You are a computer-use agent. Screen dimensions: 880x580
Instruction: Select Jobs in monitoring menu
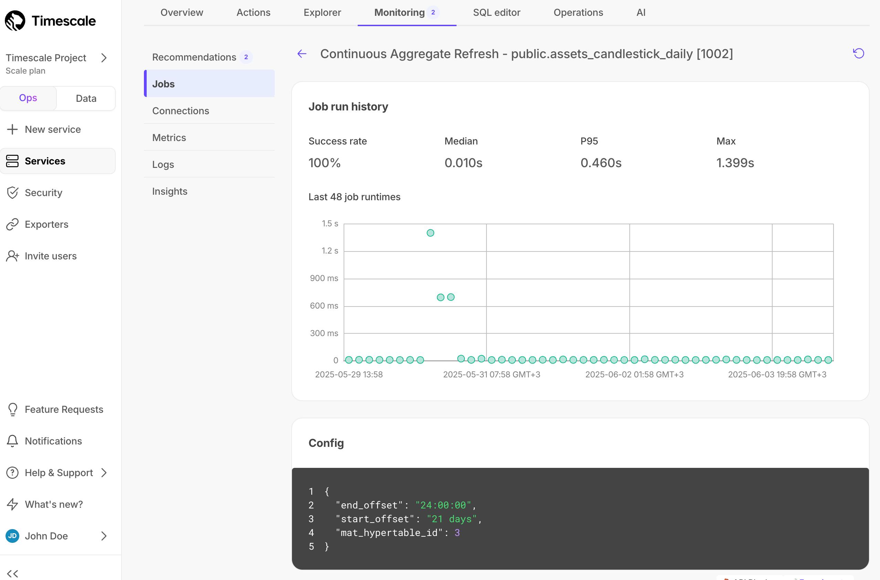point(209,84)
